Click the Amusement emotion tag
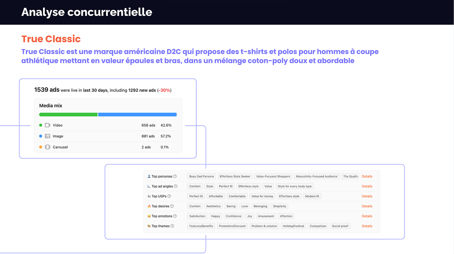The height and width of the screenshot is (254, 454). (x=266, y=216)
